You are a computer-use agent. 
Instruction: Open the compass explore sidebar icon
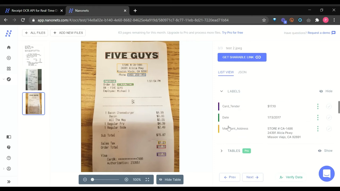9,79
